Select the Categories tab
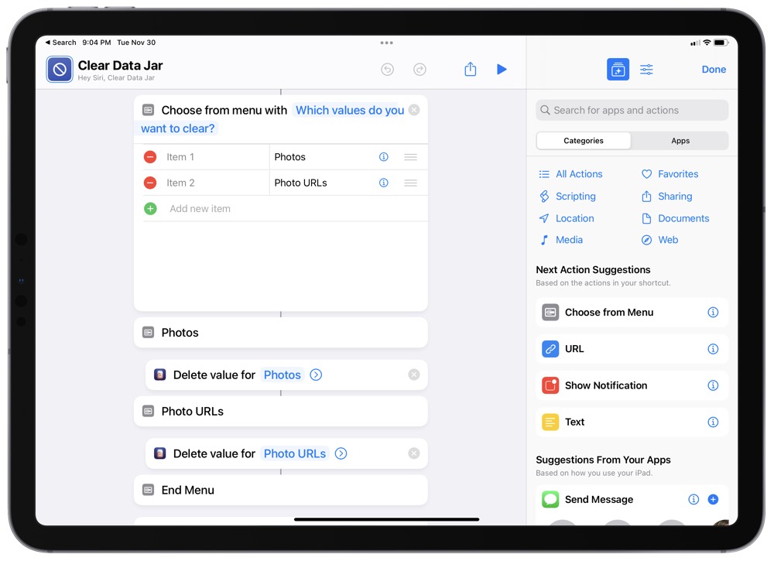 click(583, 140)
